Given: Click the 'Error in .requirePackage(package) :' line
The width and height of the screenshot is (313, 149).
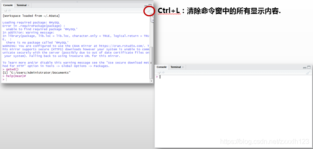Looking at the screenshot, I should click(34, 26).
